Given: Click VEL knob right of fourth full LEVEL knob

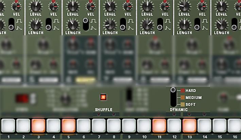Looking at the screenshot, I should coord(165,6).
